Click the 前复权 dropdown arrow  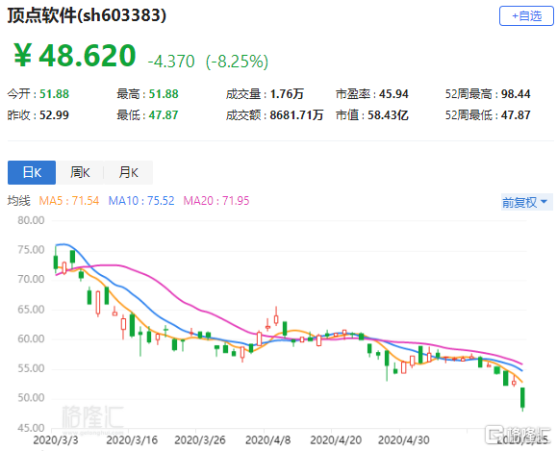pos(544,202)
